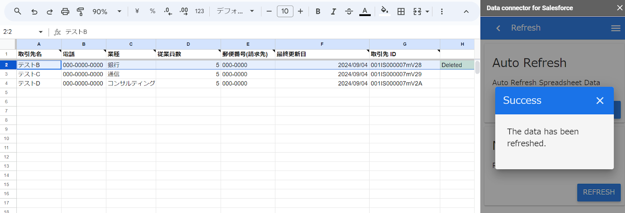
Task: Click the merge cells icon
Action: [417, 11]
